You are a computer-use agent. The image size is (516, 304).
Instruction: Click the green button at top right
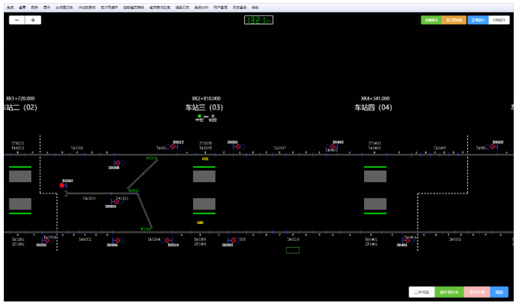[x=431, y=20]
